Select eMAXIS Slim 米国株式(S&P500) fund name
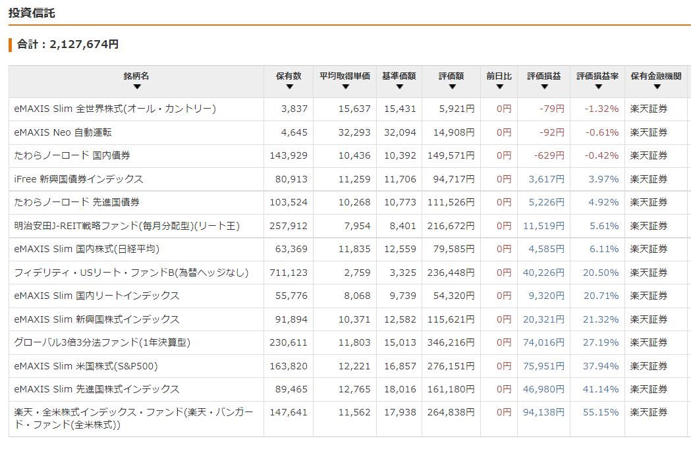The width and height of the screenshot is (691, 451). (86, 366)
